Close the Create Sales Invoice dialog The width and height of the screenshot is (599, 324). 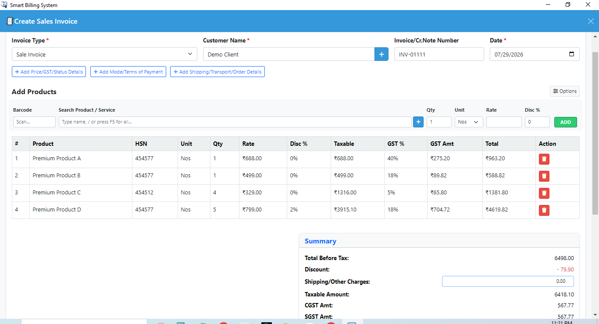[591, 21]
